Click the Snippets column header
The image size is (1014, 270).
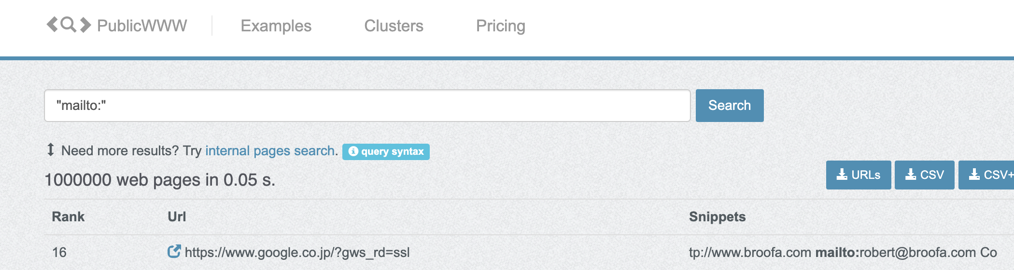click(717, 217)
